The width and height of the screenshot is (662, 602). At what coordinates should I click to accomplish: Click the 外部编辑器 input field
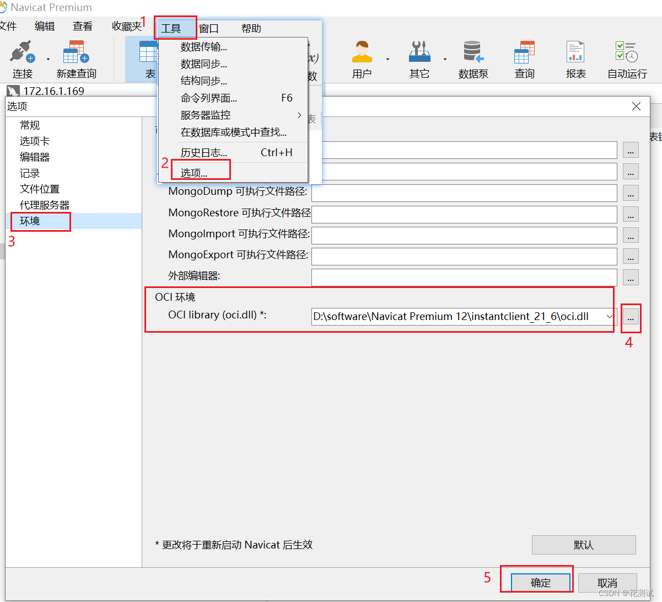(x=464, y=278)
